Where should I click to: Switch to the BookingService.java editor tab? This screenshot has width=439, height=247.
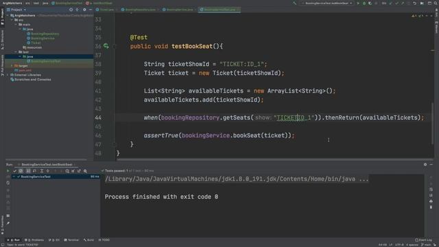[x=178, y=10]
